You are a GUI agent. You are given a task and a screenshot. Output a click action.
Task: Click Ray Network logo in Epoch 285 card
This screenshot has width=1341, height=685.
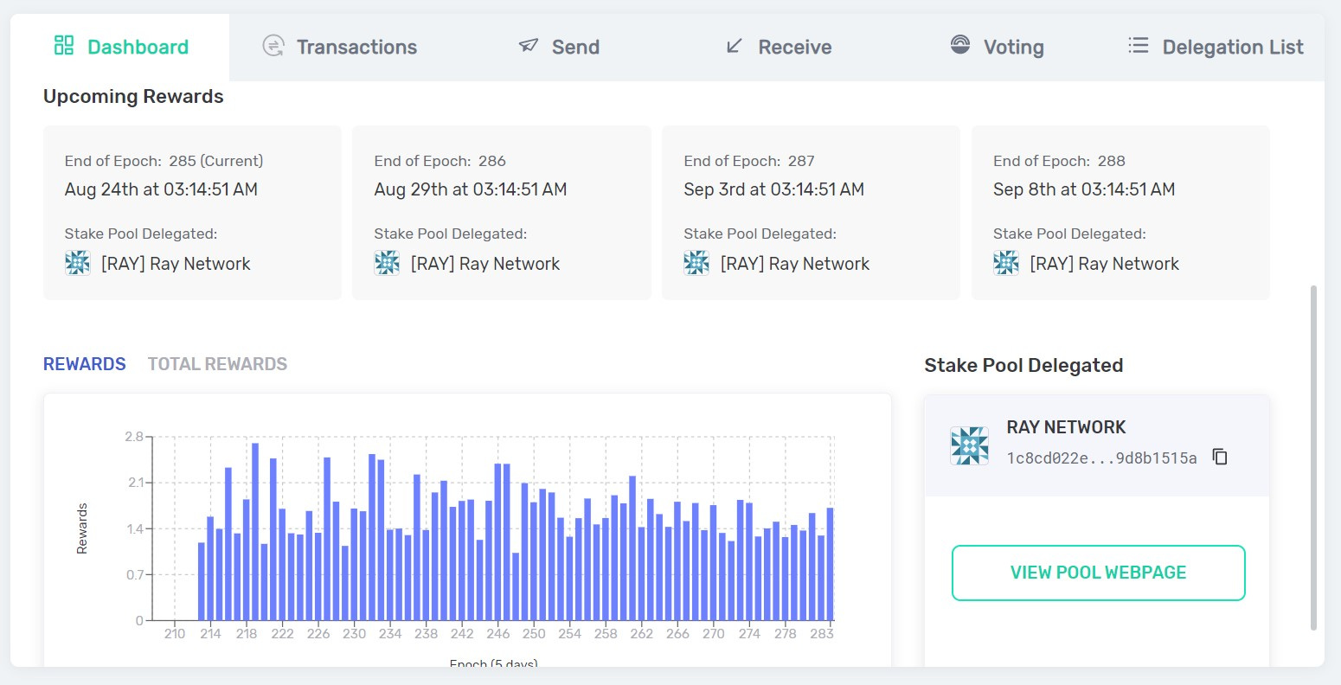(78, 263)
